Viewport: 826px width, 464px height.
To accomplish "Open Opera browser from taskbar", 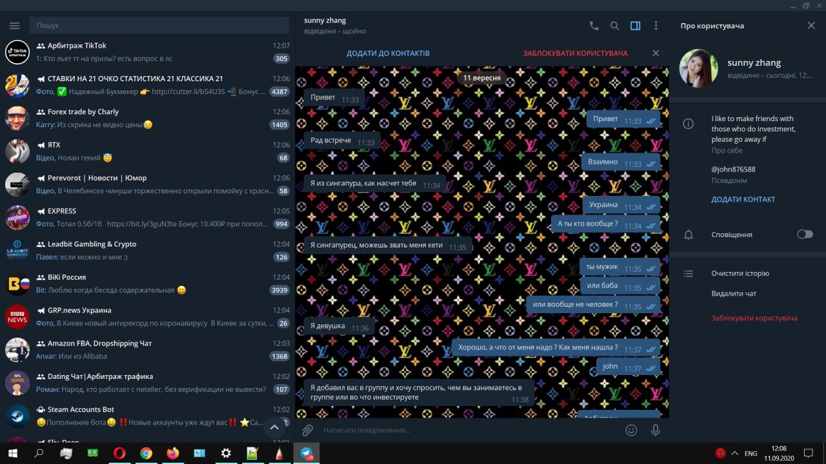I will point(119,453).
